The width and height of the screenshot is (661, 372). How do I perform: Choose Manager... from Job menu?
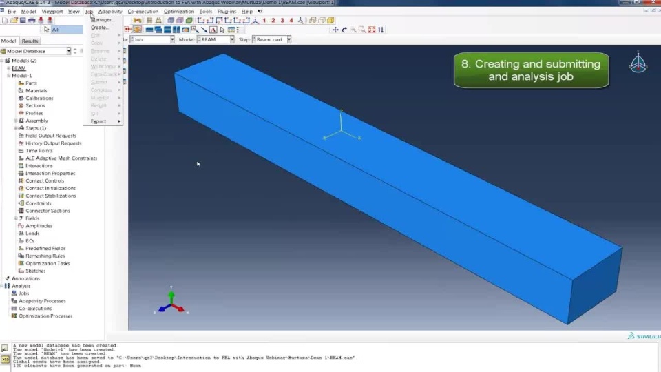pos(103,20)
